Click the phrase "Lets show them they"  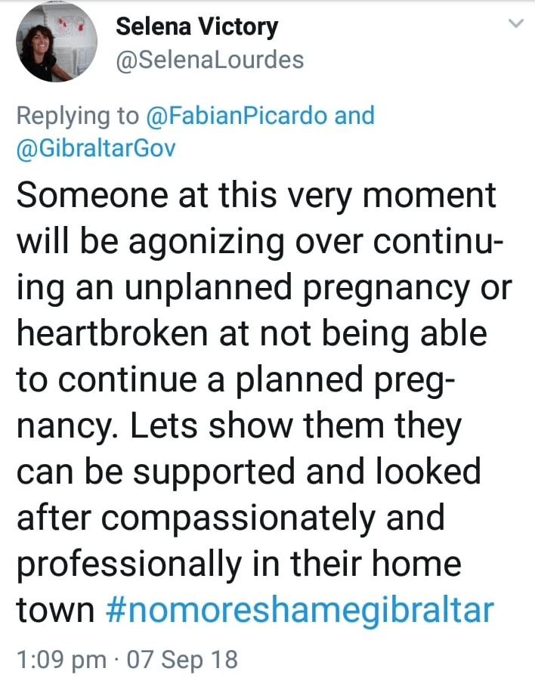click(x=295, y=425)
